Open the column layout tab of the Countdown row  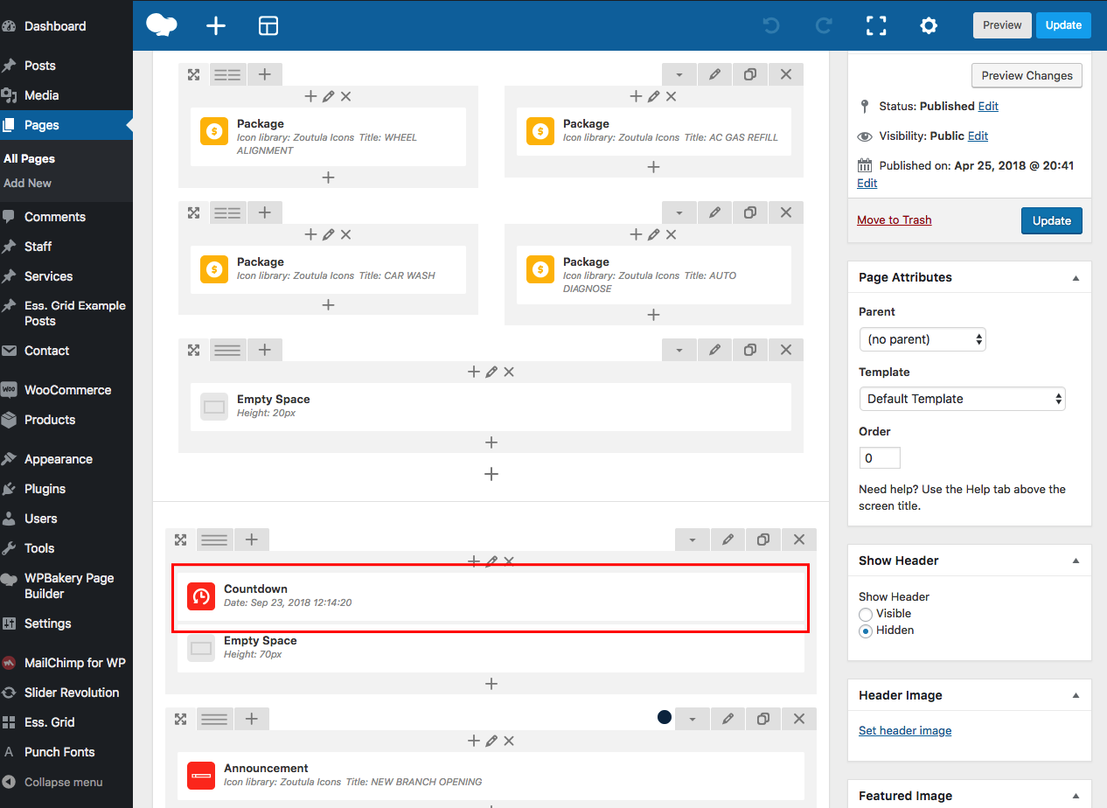pos(214,540)
